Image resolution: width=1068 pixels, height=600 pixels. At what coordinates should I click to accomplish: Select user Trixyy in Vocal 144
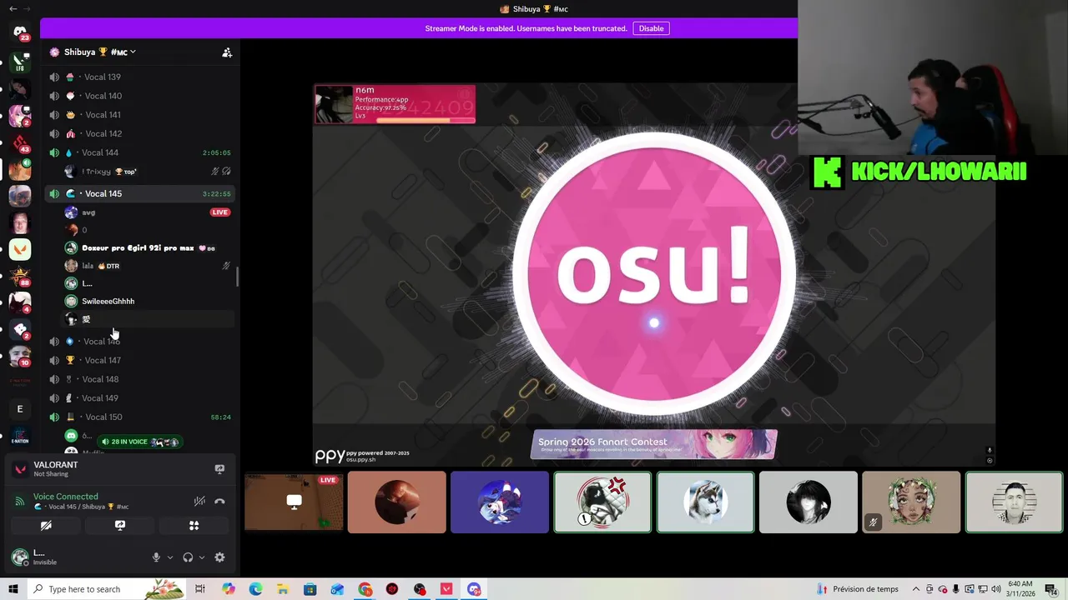(148, 172)
